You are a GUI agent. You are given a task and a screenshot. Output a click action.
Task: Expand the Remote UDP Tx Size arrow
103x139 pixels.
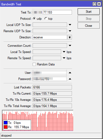[70, 31]
